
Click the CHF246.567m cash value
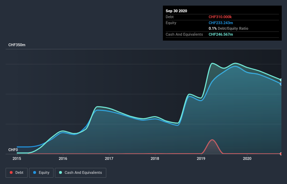tap(221, 34)
